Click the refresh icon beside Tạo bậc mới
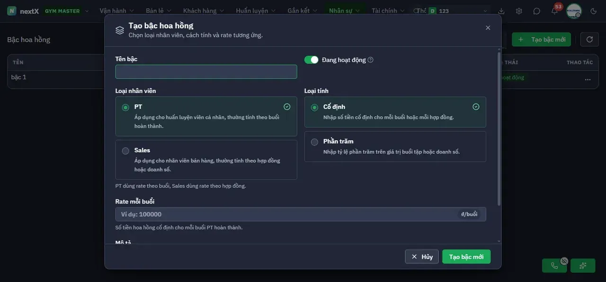 point(589,39)
